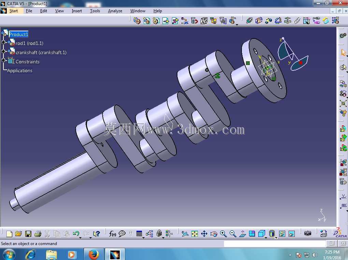The height and width of the screenshot is (260, 348).
Task: Expand the Multi Instantiation flyout arrow
Action: (237, 25)
